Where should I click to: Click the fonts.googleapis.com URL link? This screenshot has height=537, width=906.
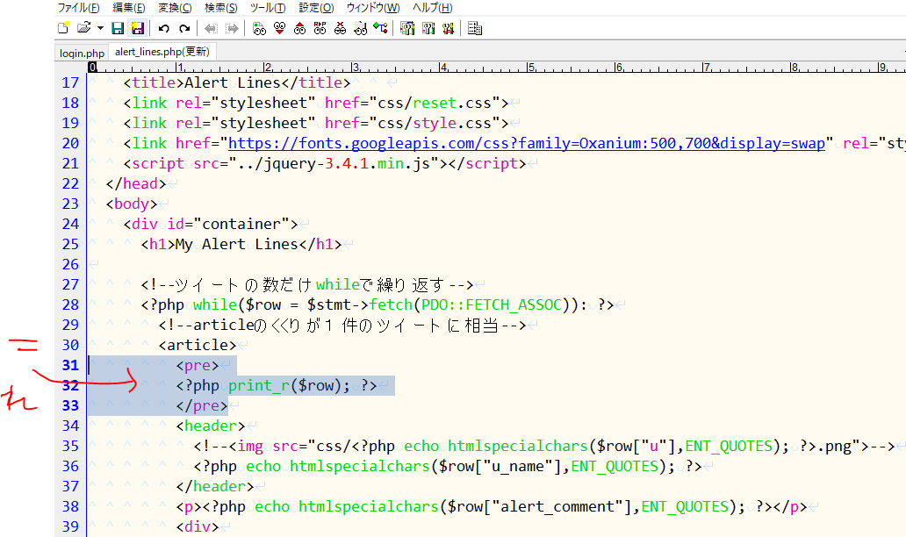pyautogui.click(x=527, y=143)
